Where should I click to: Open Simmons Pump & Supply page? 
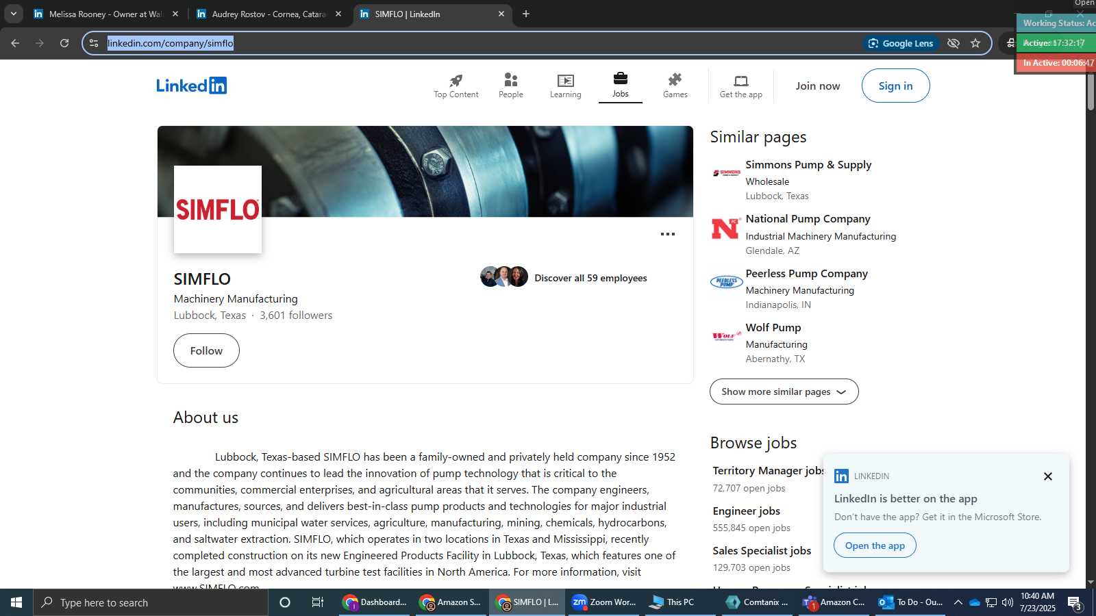click(x=808, y=165)
